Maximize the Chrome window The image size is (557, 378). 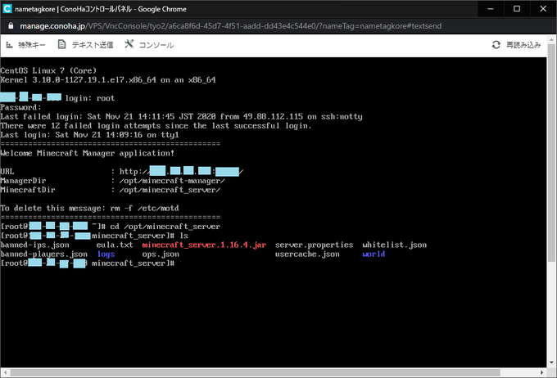click(x=517, y=9)
